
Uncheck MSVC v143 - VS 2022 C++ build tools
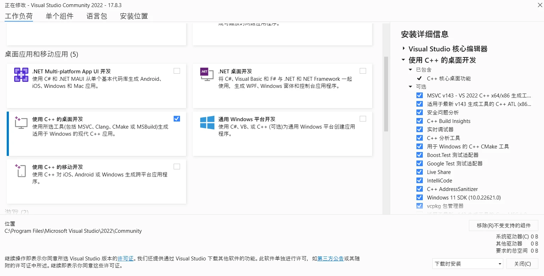[420, 95]
